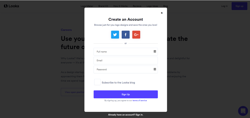Viewport: 250px width, 118px height.
Task: Follow the Sign in link below dialog
Action: click(139, 115)
